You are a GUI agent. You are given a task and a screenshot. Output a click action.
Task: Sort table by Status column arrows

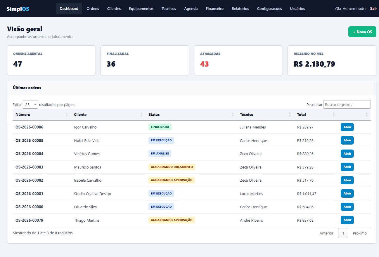233,114
